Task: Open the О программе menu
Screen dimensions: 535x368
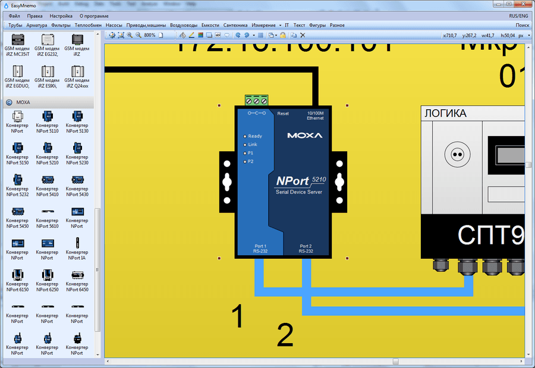Action: pyautogui.click(x=94, y=16)
